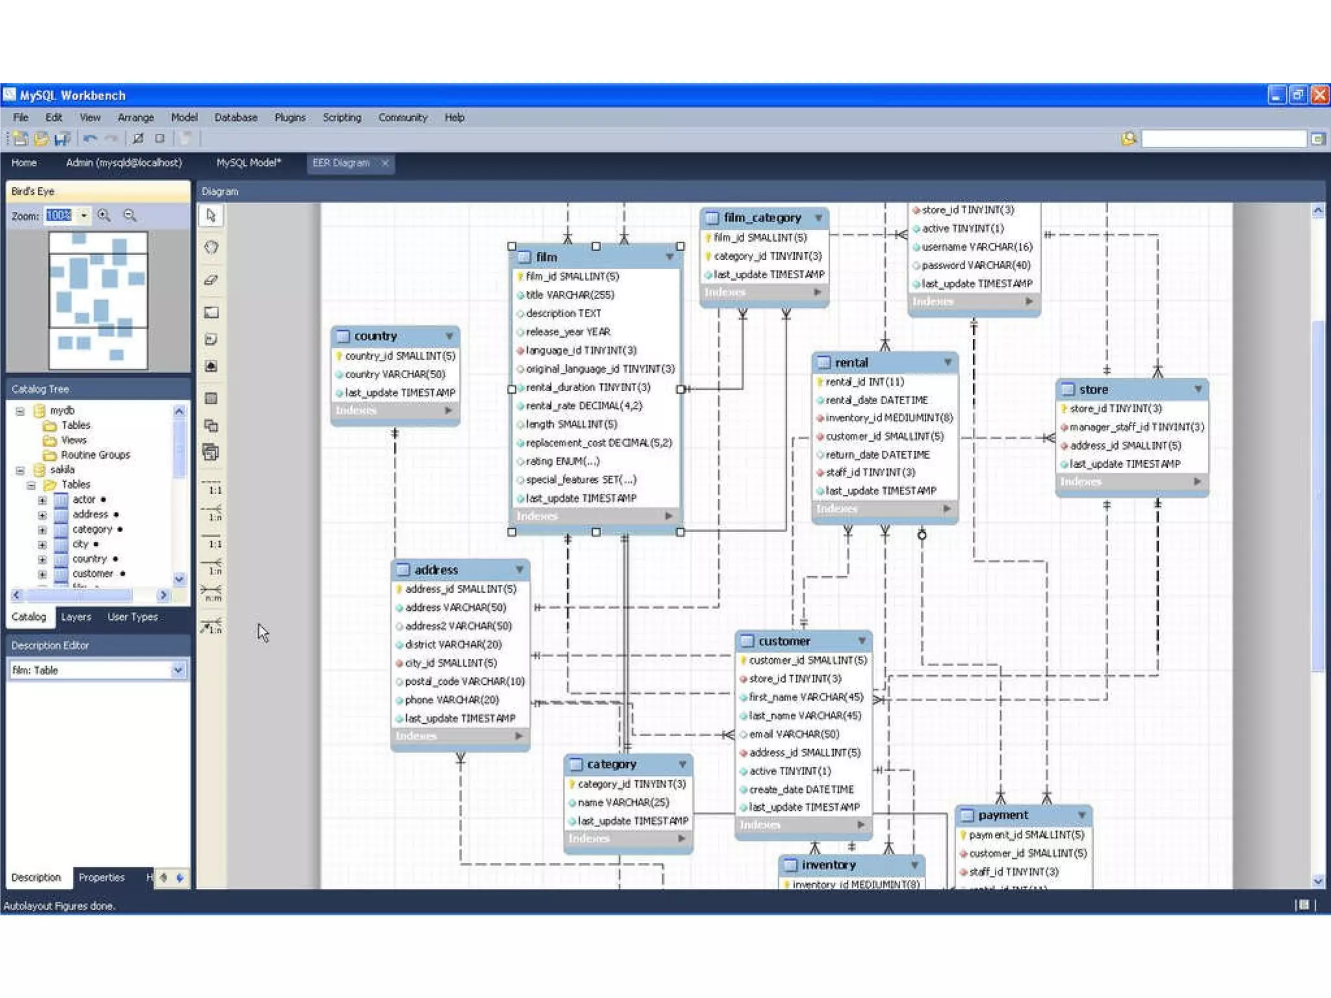Close the EER Diagram tab
The image size is (1331, 998).
(x=385, y=163)
